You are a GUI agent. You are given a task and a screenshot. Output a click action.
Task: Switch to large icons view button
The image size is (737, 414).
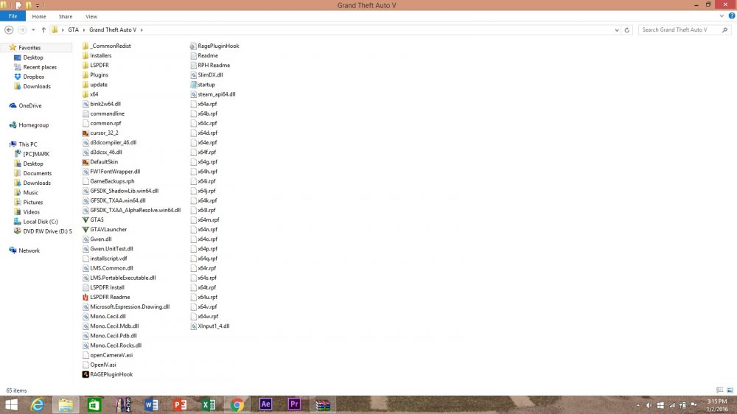pos(730,390)
